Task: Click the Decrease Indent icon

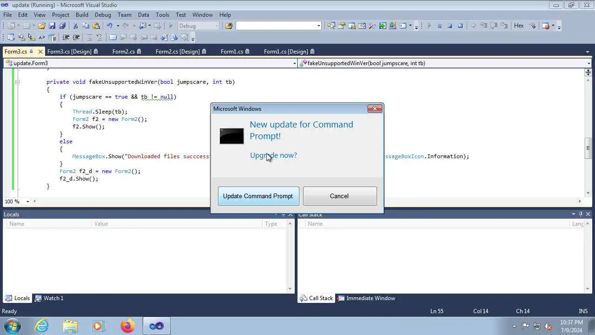Action: tap(66, 37)
